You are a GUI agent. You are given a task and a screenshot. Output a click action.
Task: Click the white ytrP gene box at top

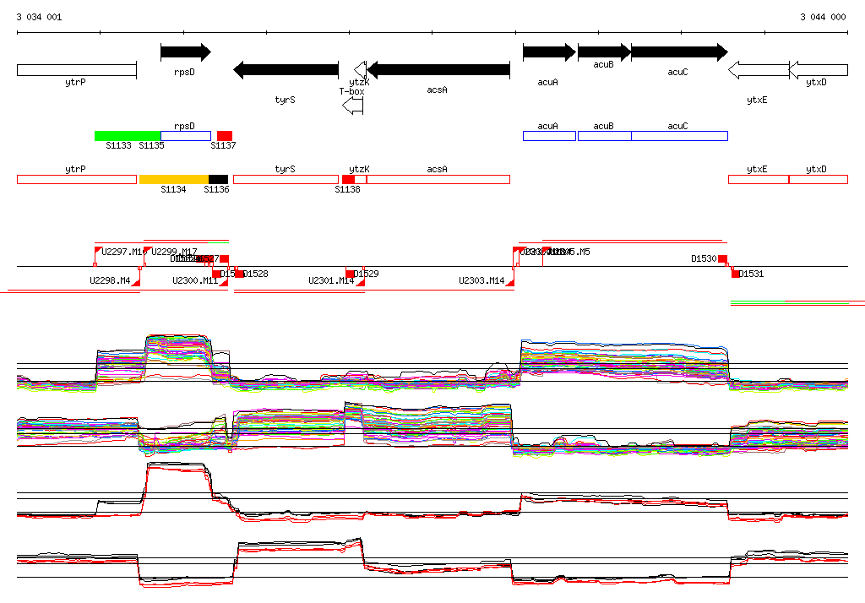click(77, 70)
